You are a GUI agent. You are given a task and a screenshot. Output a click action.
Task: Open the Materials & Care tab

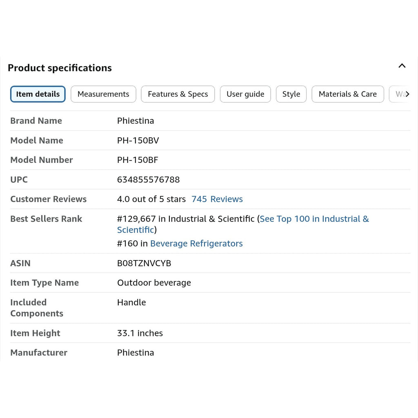coord(348,94)
